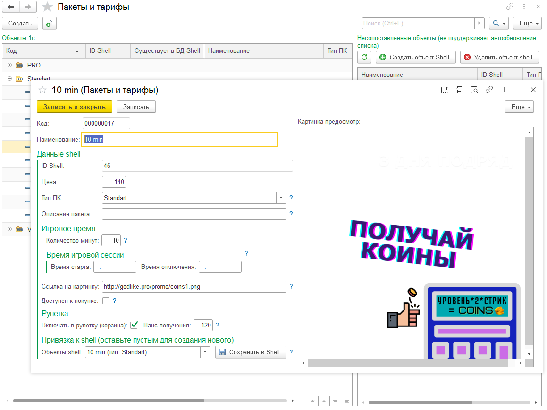Uncheck Включать в рулетку (корзина)
The height and width of the screenshot is (410, 547).
[x=134, y=325]
